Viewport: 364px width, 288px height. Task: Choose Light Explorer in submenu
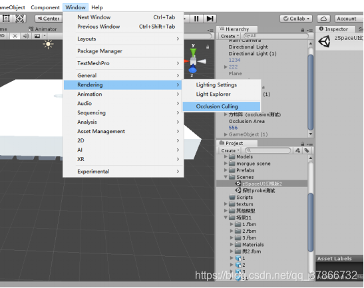pyautogui.click(x=222, y=94)
